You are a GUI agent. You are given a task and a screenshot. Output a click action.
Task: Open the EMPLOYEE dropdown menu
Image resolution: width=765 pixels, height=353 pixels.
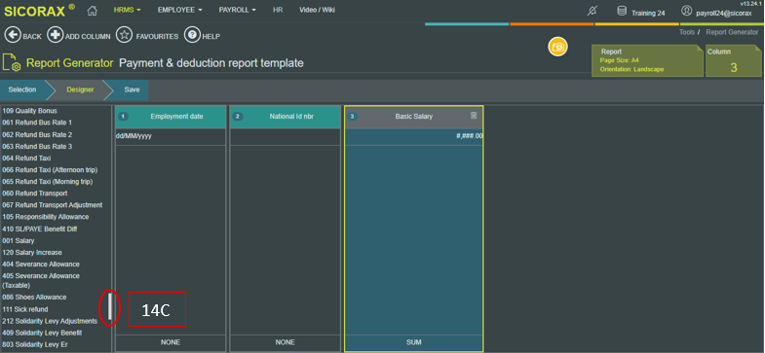[x=179, y=11]
